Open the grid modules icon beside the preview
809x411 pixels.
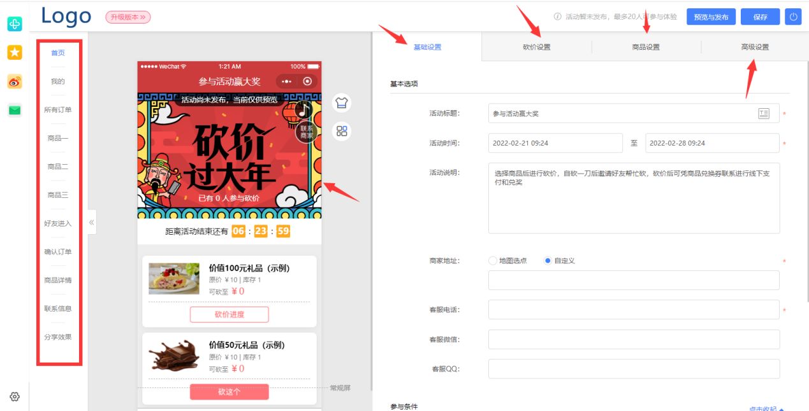tap(342, 131)
